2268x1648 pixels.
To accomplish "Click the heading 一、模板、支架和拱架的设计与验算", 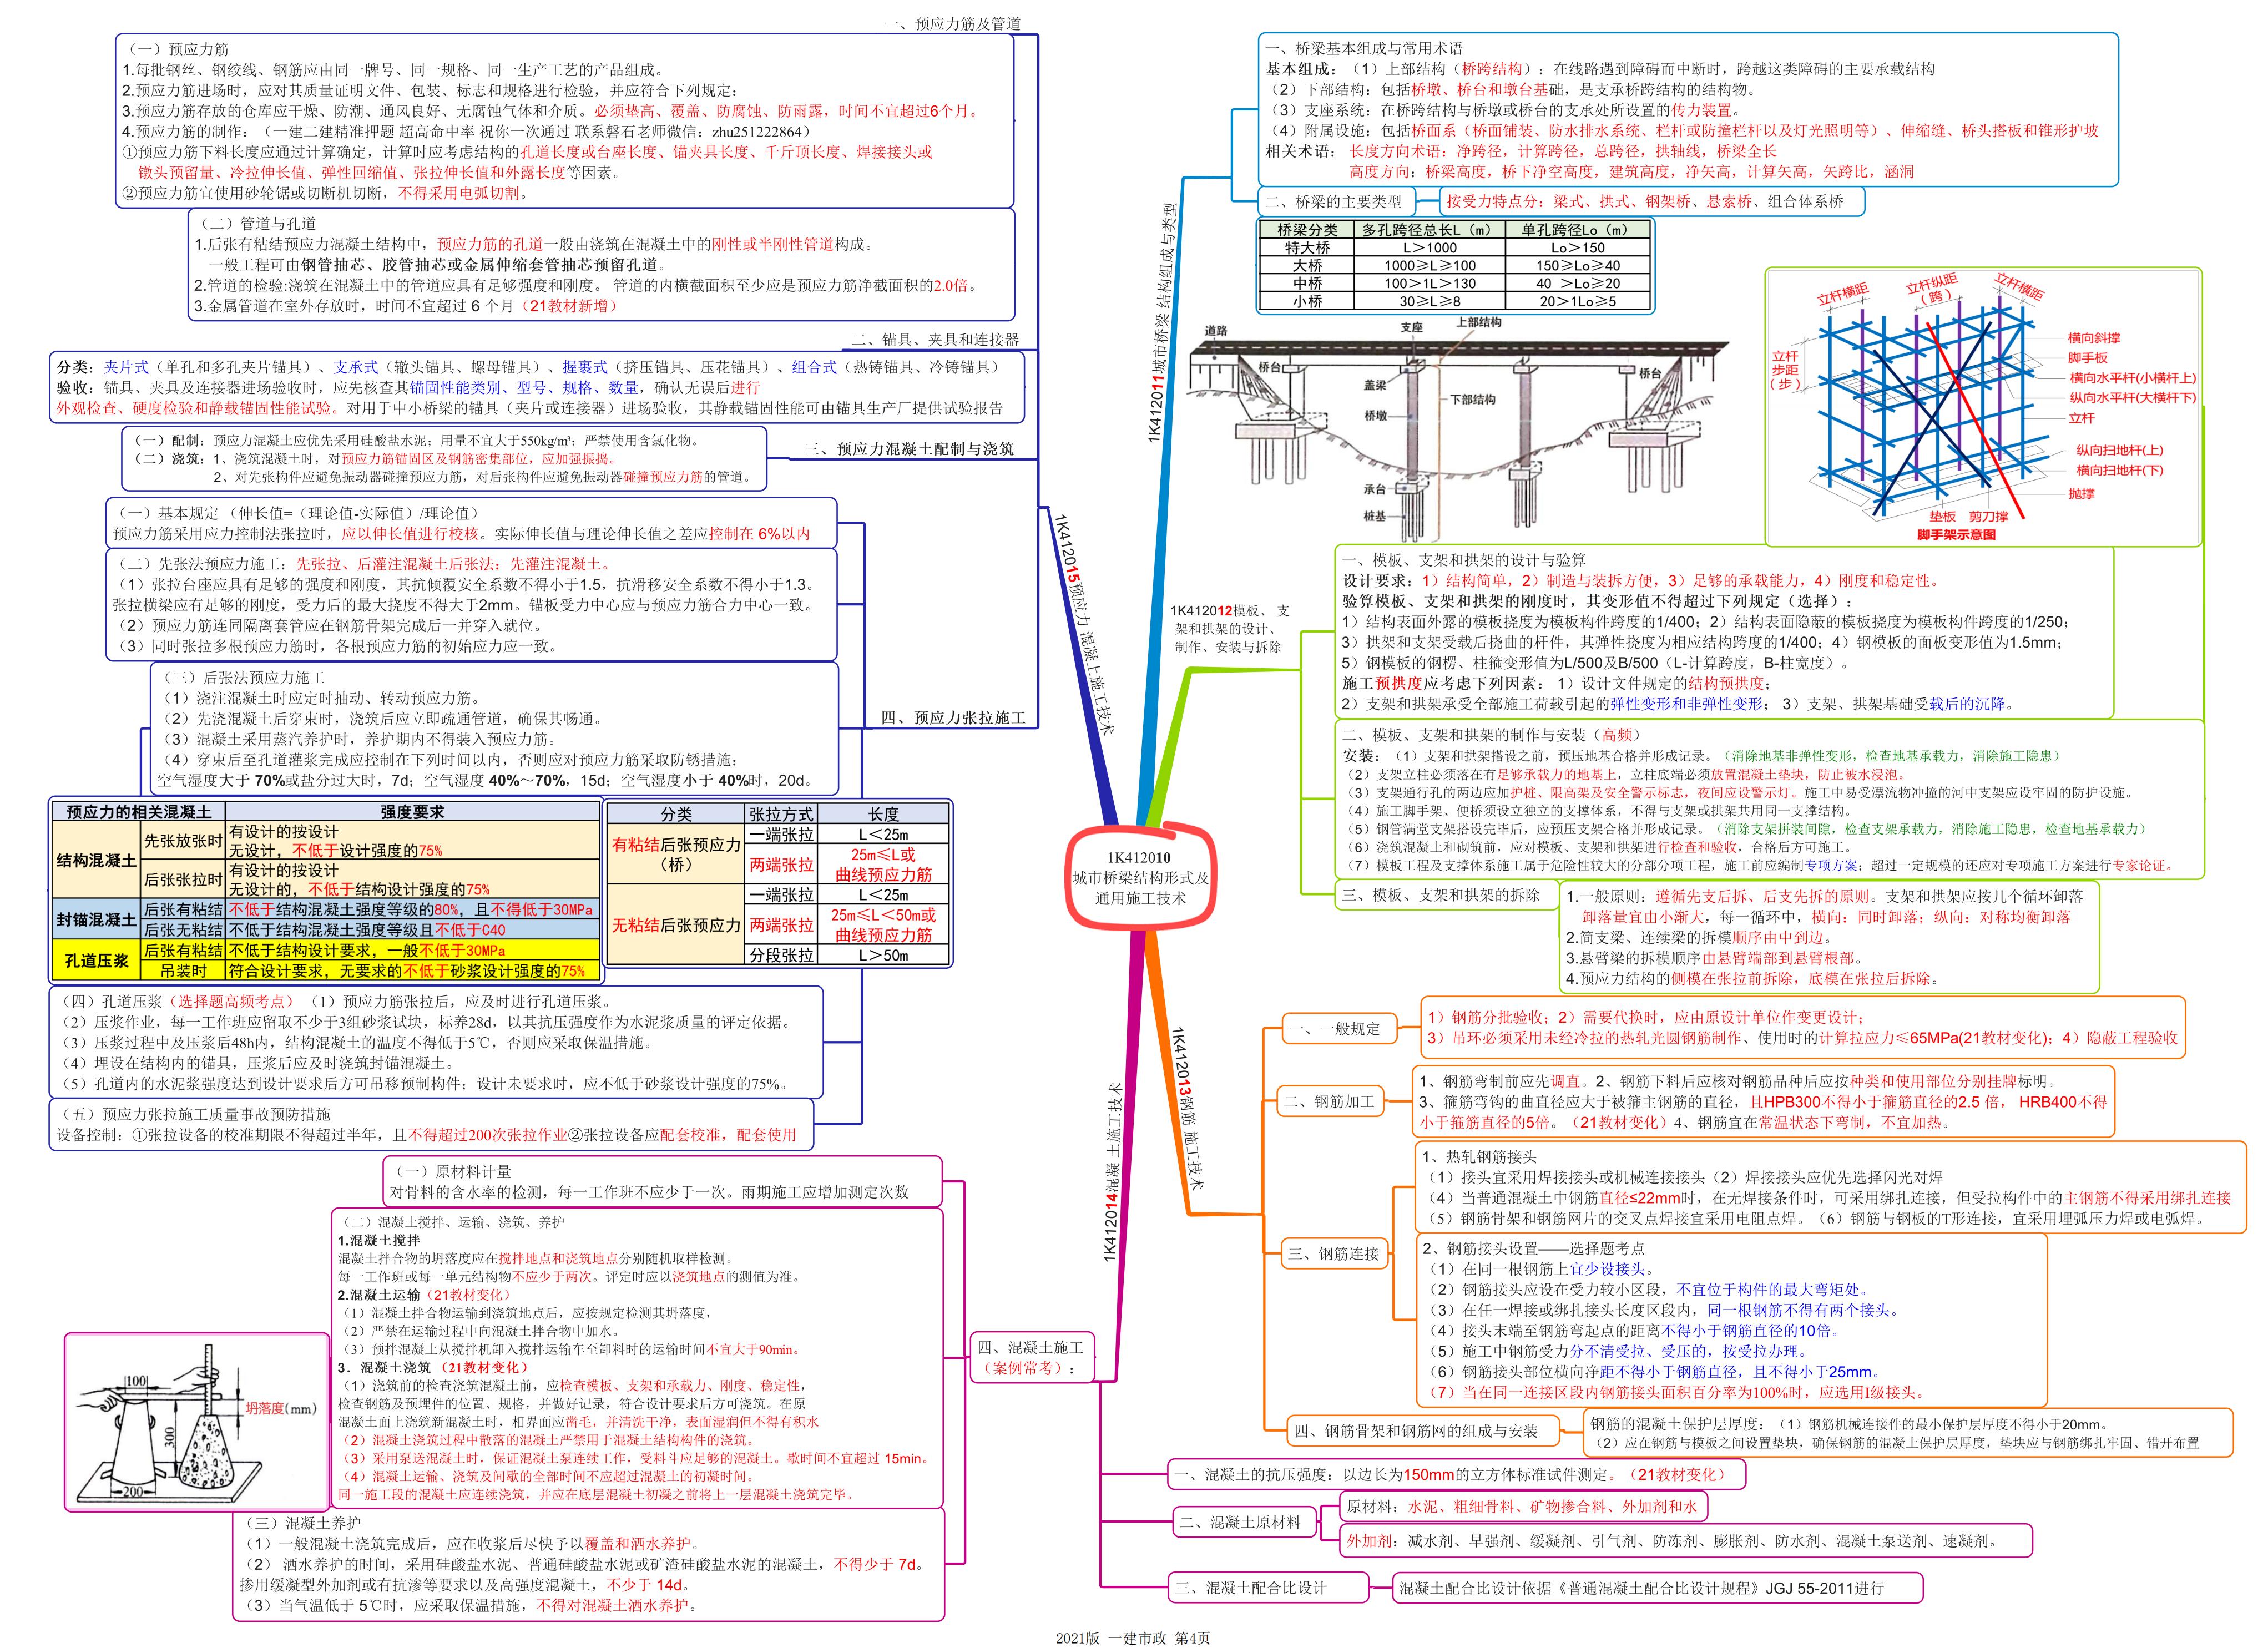I will (x=1464, y=559).
